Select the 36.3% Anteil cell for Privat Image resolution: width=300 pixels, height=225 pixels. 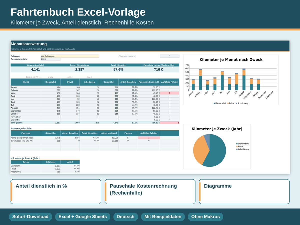click(70, 169)
